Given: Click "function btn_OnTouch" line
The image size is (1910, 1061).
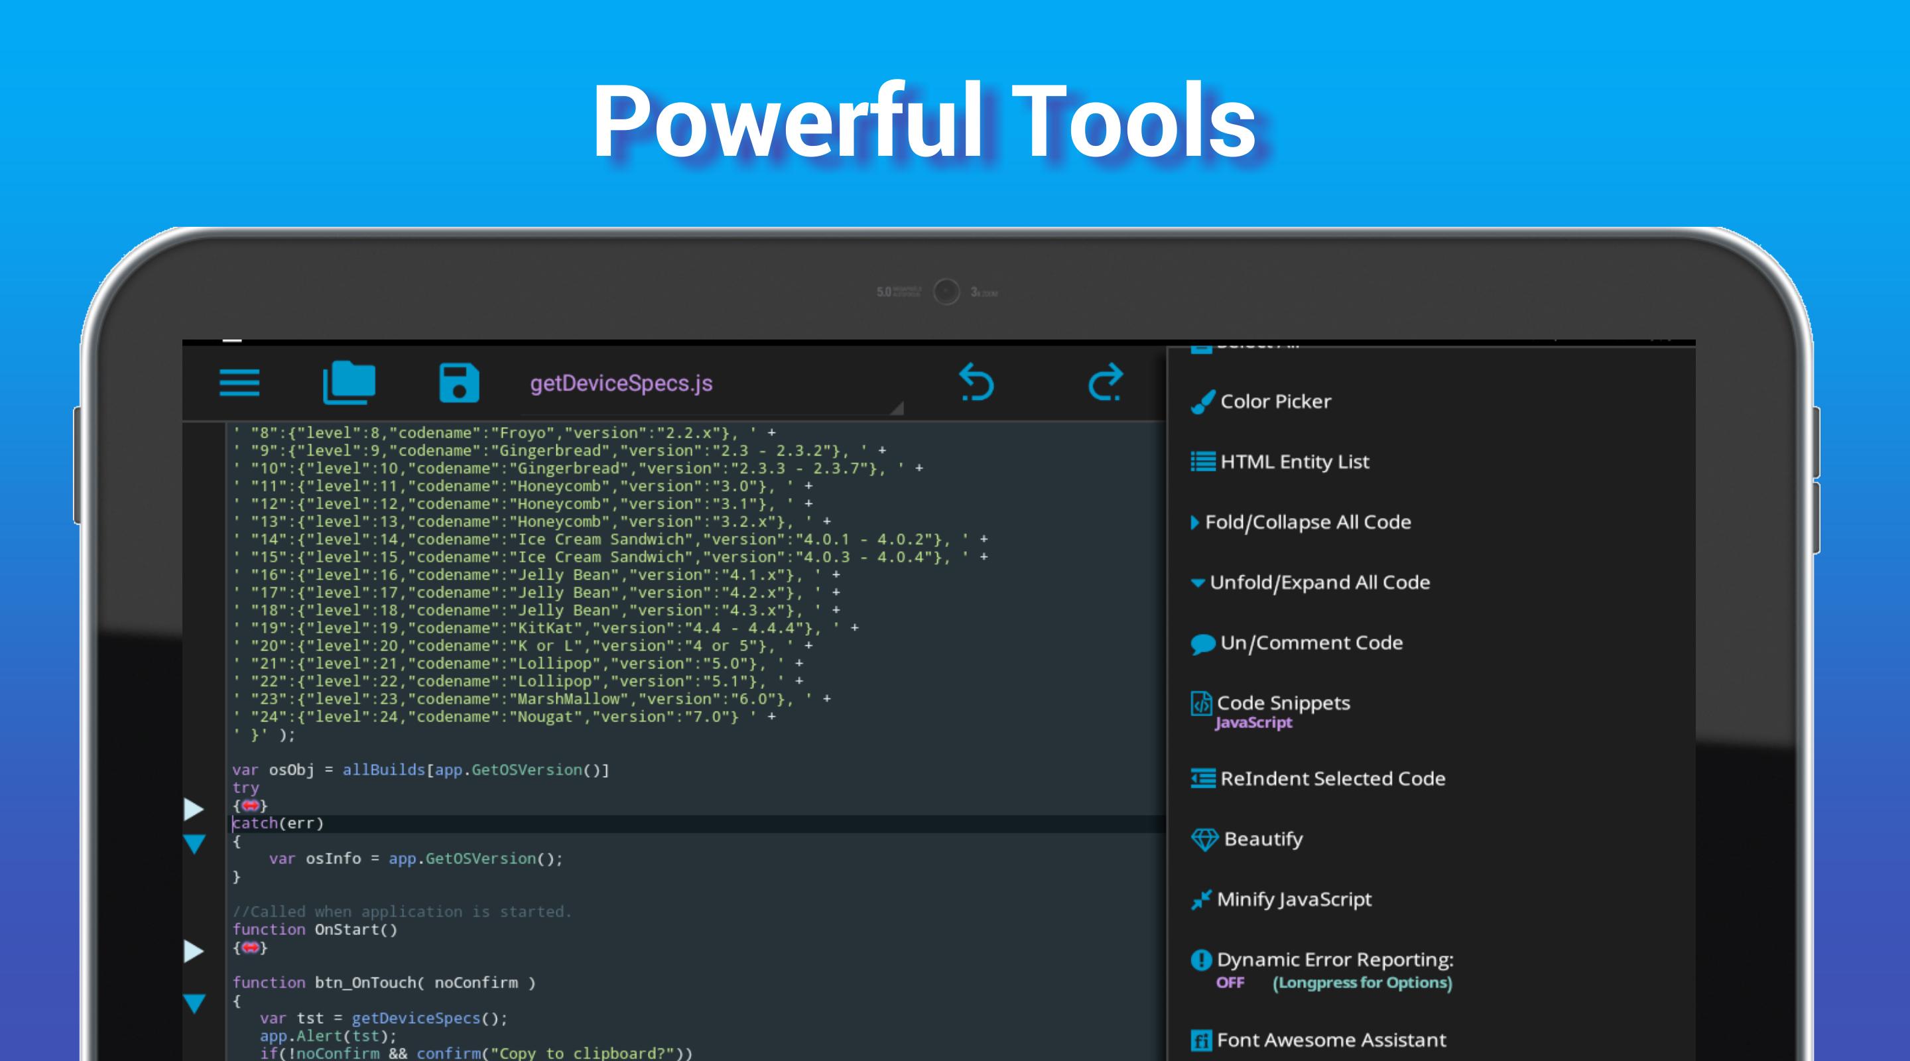Looking at the screenshot, I should click(x=383, y=982).
